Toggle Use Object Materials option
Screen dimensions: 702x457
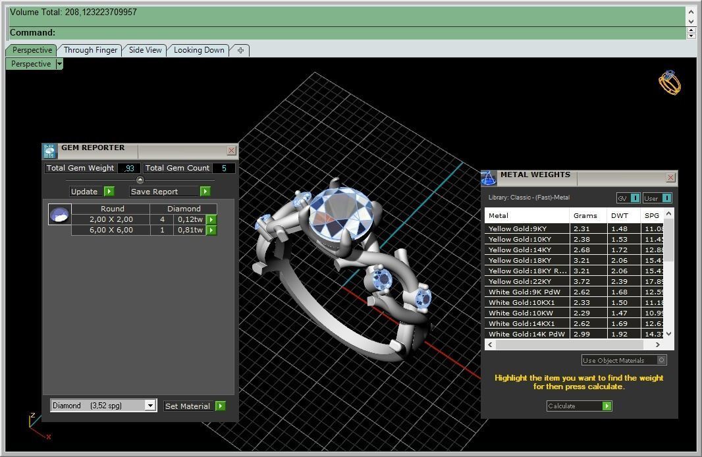click(662, 360)
